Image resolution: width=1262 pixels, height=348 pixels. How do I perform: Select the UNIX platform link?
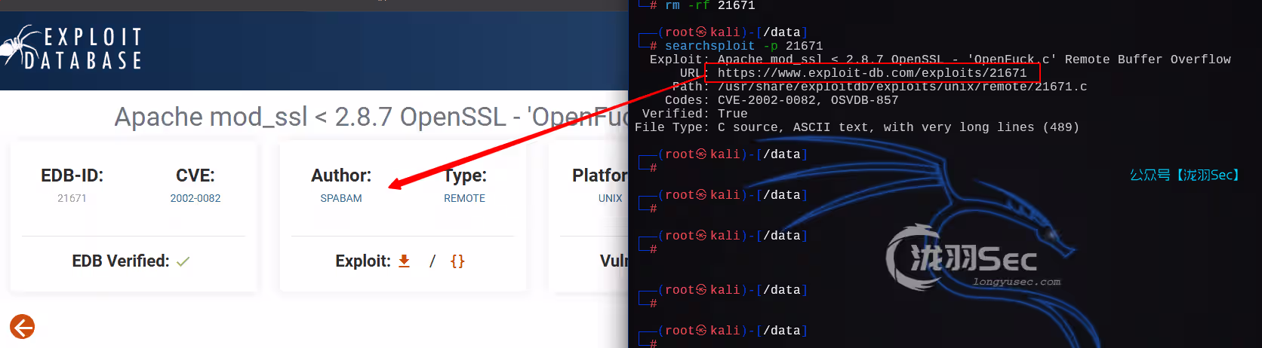tap(610, 198)
